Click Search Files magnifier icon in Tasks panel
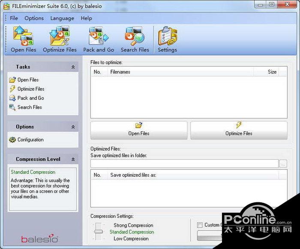Image resolution: width=300 pixels, height=249 pixels. pyautogui.click(x=12, y=107)
